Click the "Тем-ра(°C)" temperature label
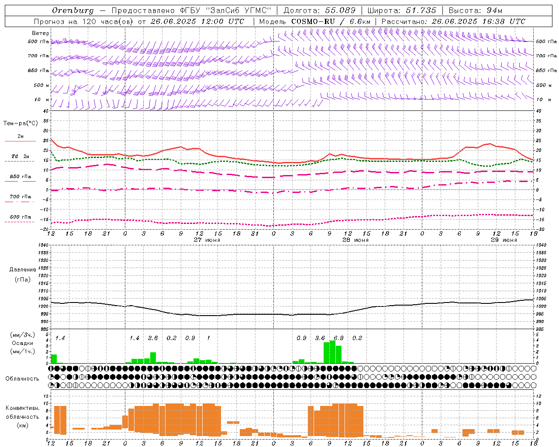 coord(21,124)
